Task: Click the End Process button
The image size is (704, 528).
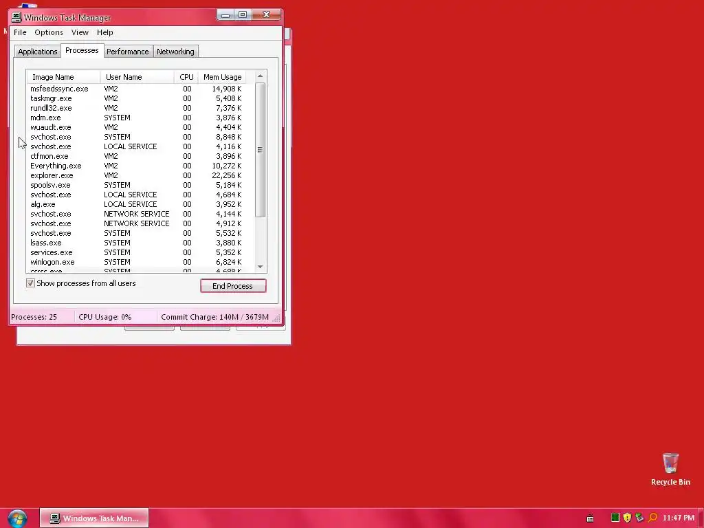Action: pyautogui.click(x=233, y=286)
